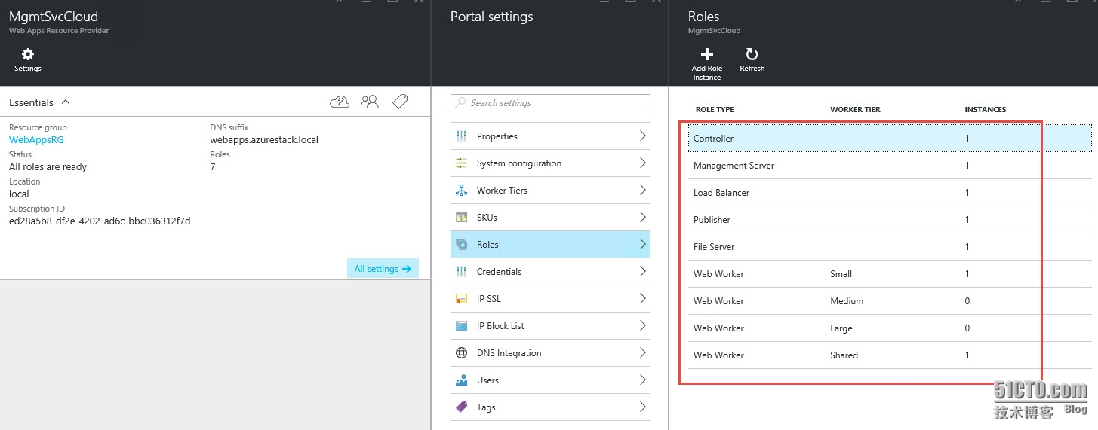Select Web Worker Small tier row

pos(890,274)
